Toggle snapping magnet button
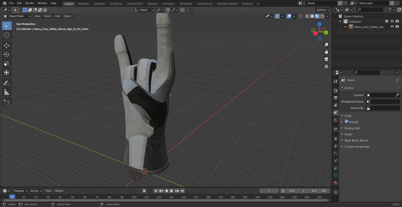Screen dimensions: 402x207 [x=168, y=10]
